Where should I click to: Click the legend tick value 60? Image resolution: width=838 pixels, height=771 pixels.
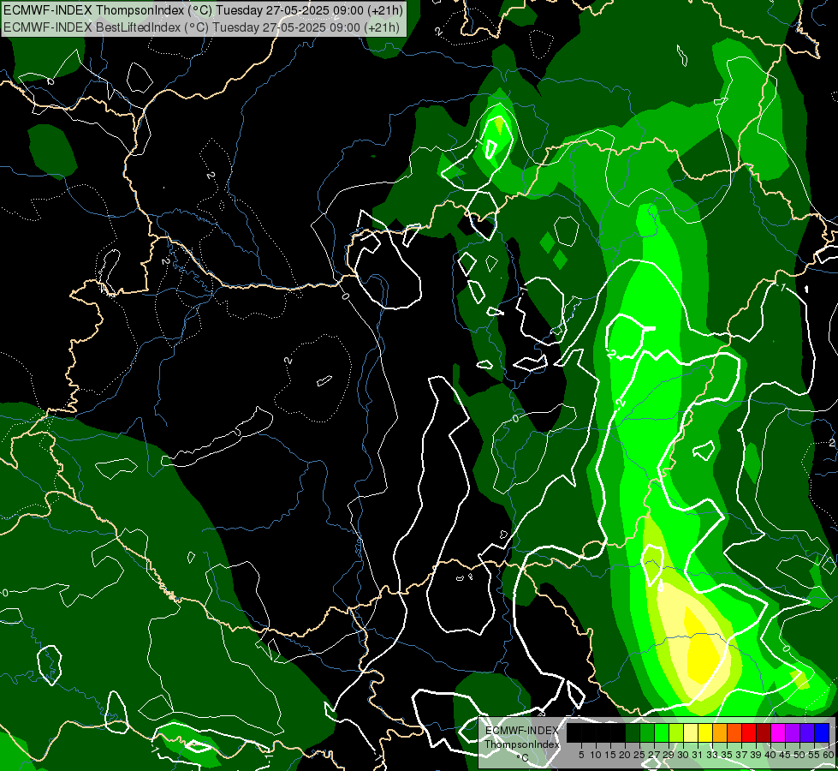pyautogui.click(x=829, y=755)
